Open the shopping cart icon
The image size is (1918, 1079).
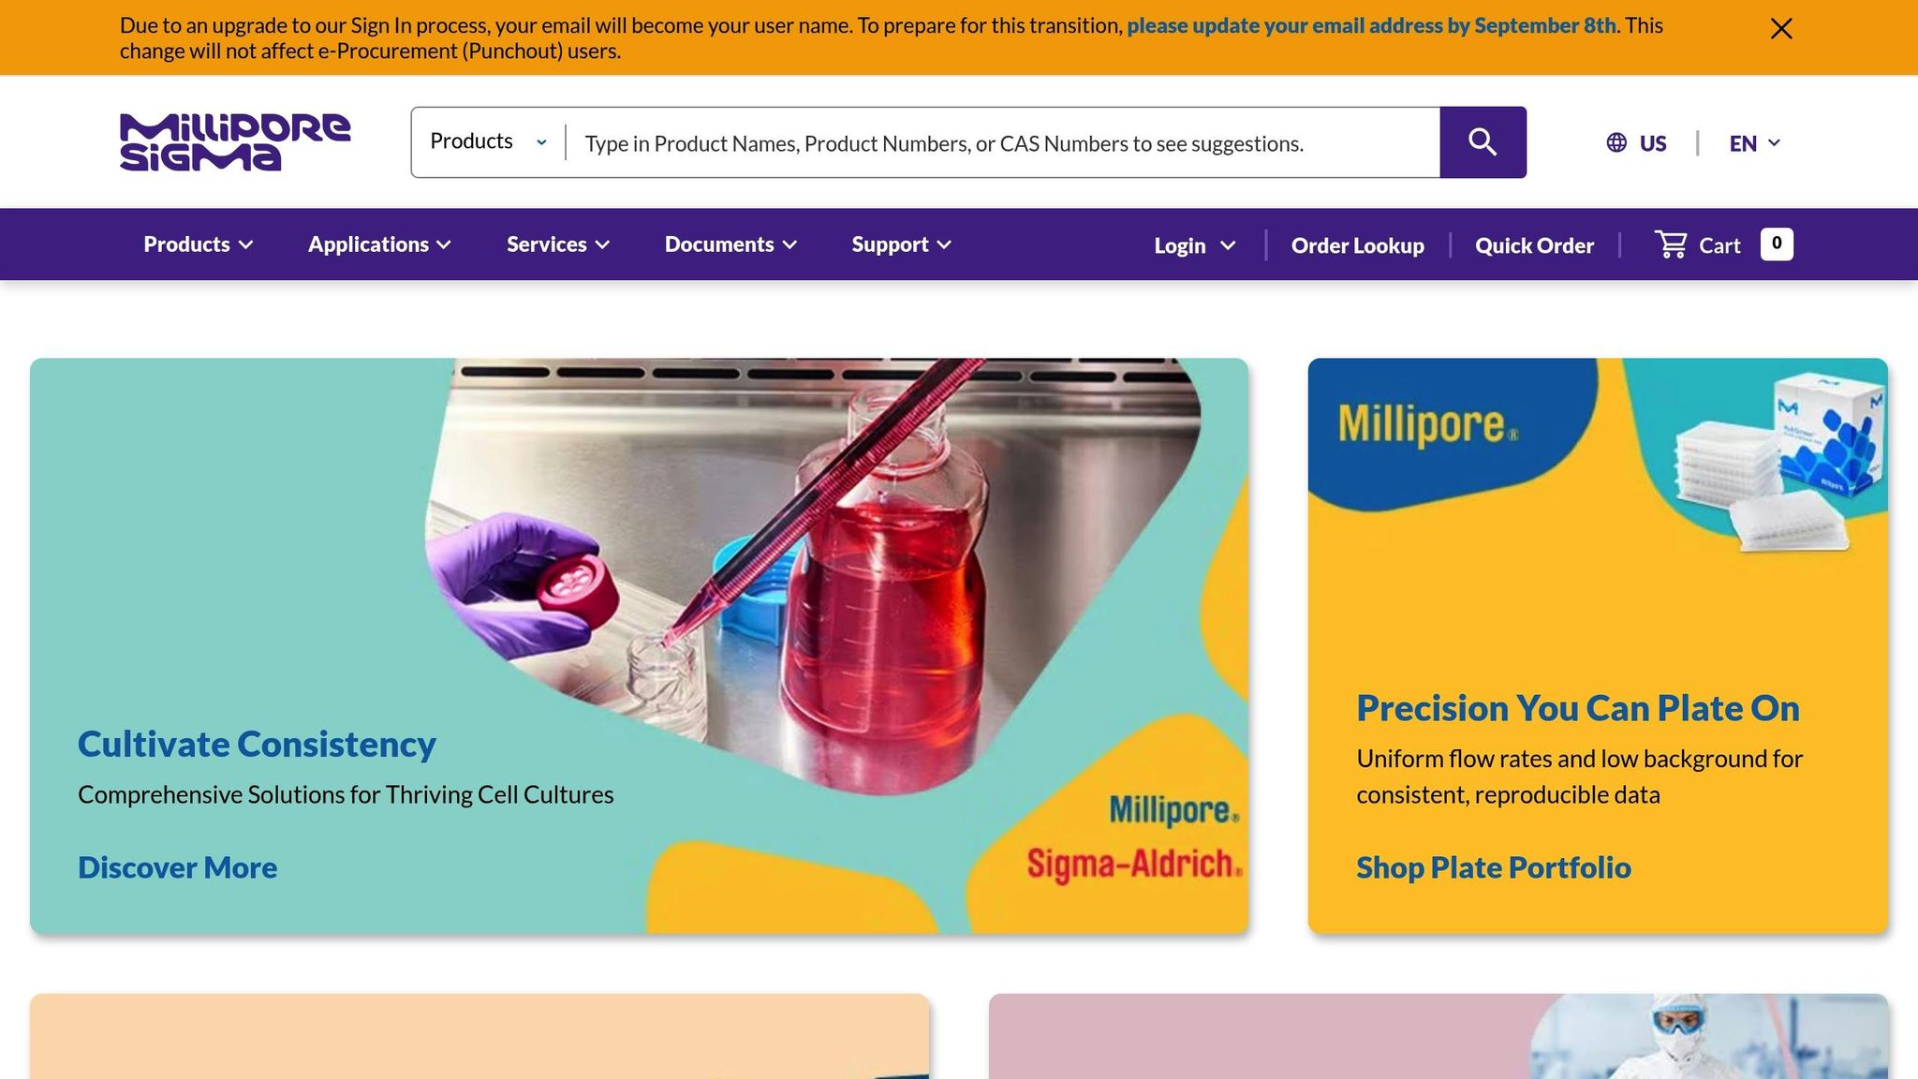pos(1671,244)
